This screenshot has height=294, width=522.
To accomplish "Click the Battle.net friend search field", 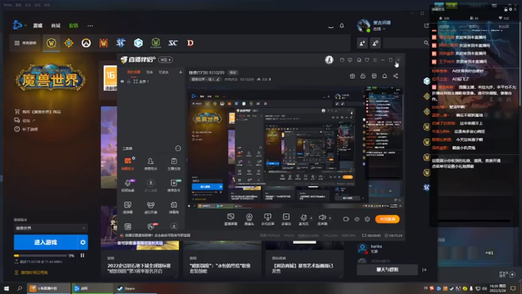I will (406, 43).
